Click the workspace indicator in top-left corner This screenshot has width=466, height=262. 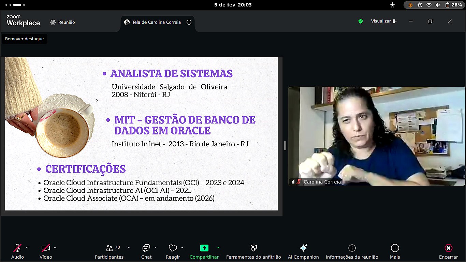[x=16, y=5]
